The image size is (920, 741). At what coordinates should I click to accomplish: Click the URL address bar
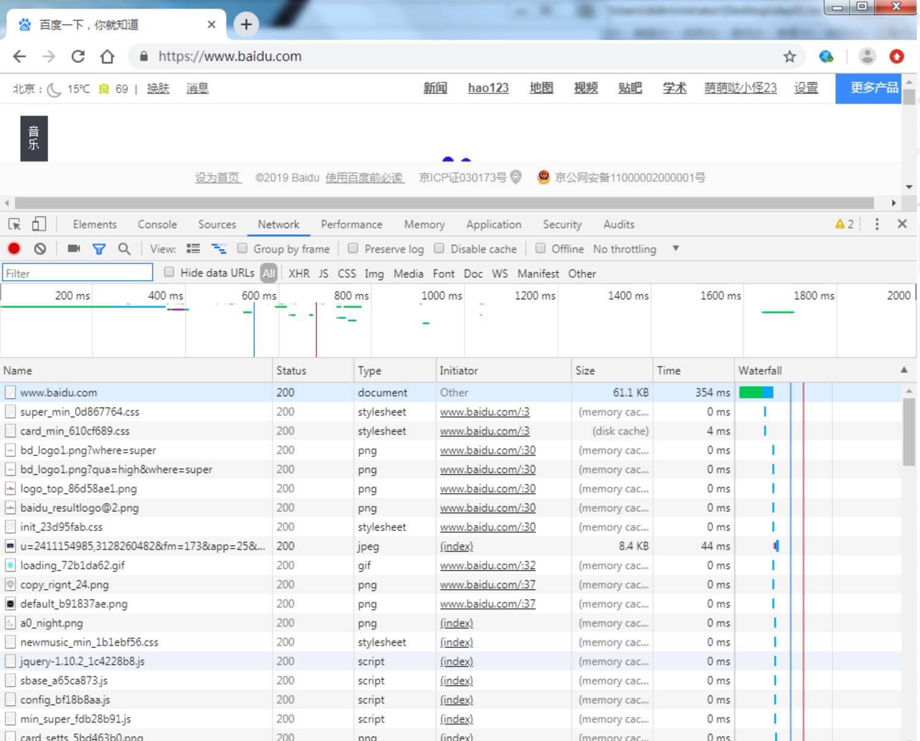pyautogui.click(x=466, y=57)
